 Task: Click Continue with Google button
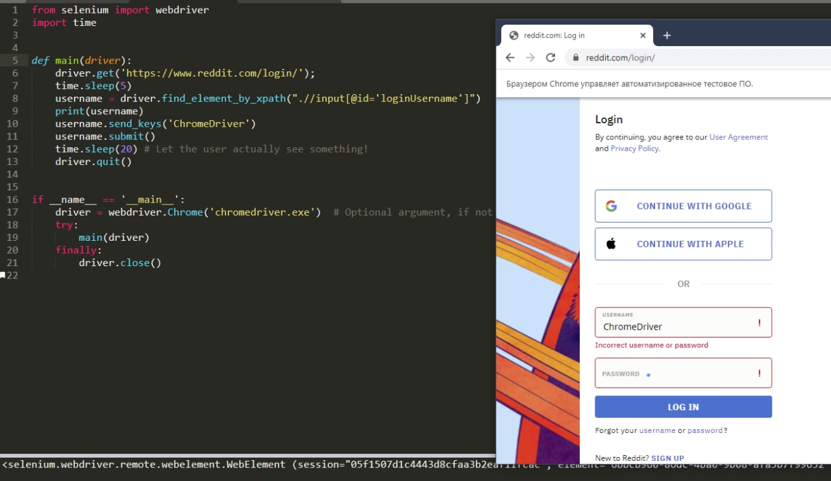(x=684, y=206)
